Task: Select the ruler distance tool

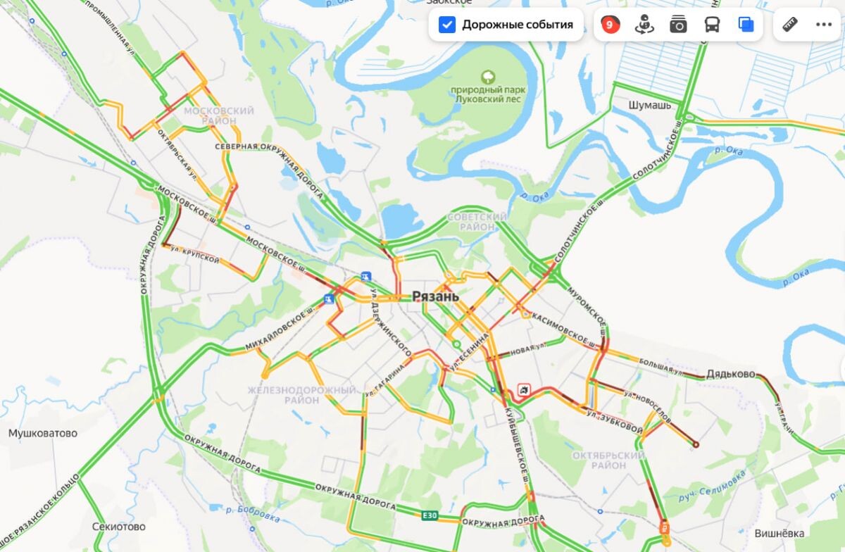Action: tap(790, 25)
